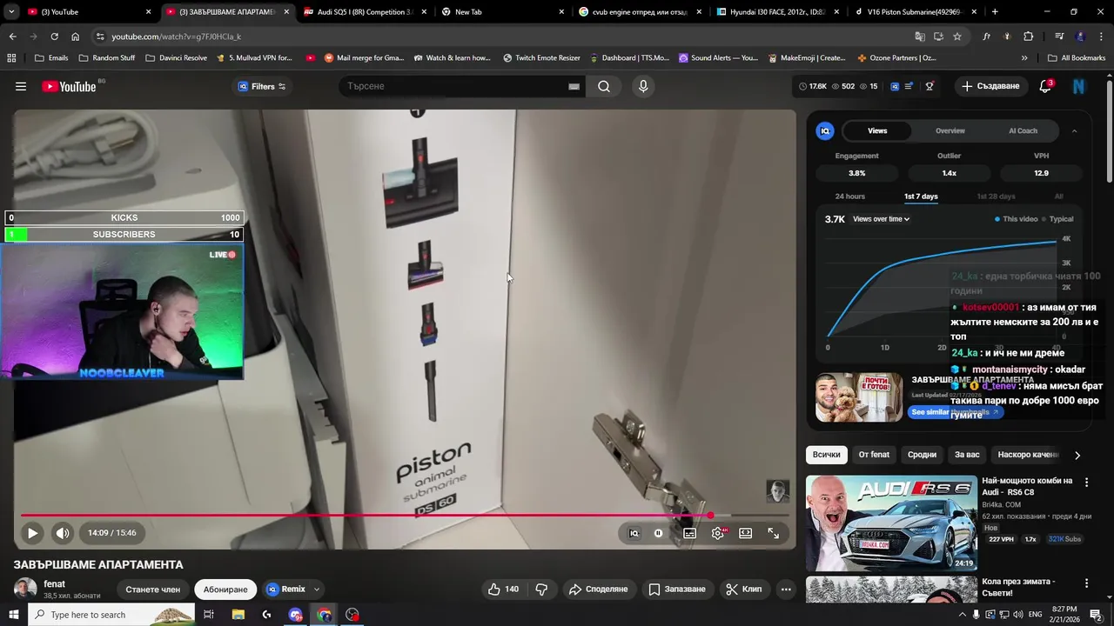The width and height of the screenshot is (1114, 626).
Task: Open Chrome extensions puzzle icon
Action: click(x=1029, y=37)
